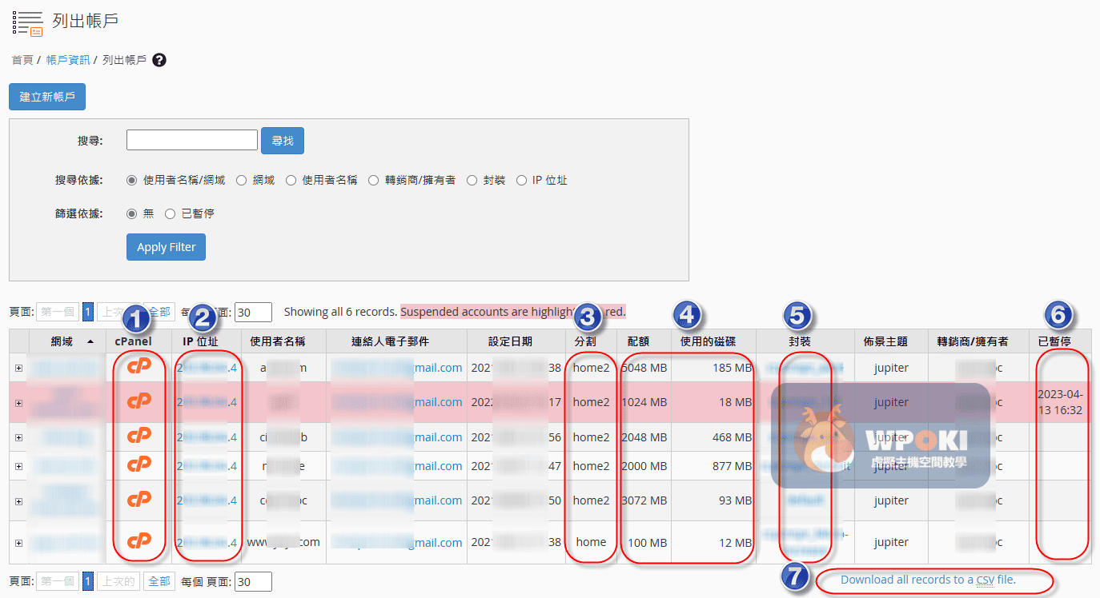The image size is (1100, 598).
Task: Click cPanel icon in first account row
Action: point(139,367)
